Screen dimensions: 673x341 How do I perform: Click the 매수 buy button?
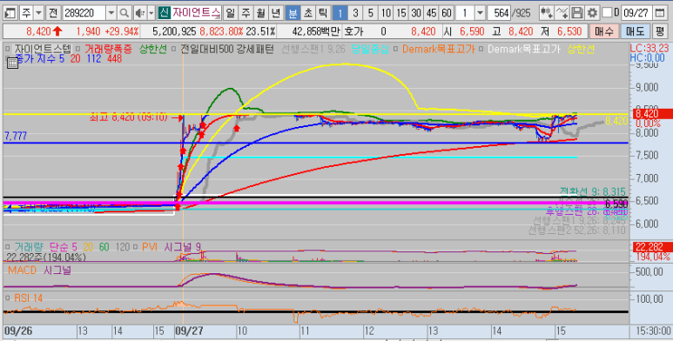point(604,31)
